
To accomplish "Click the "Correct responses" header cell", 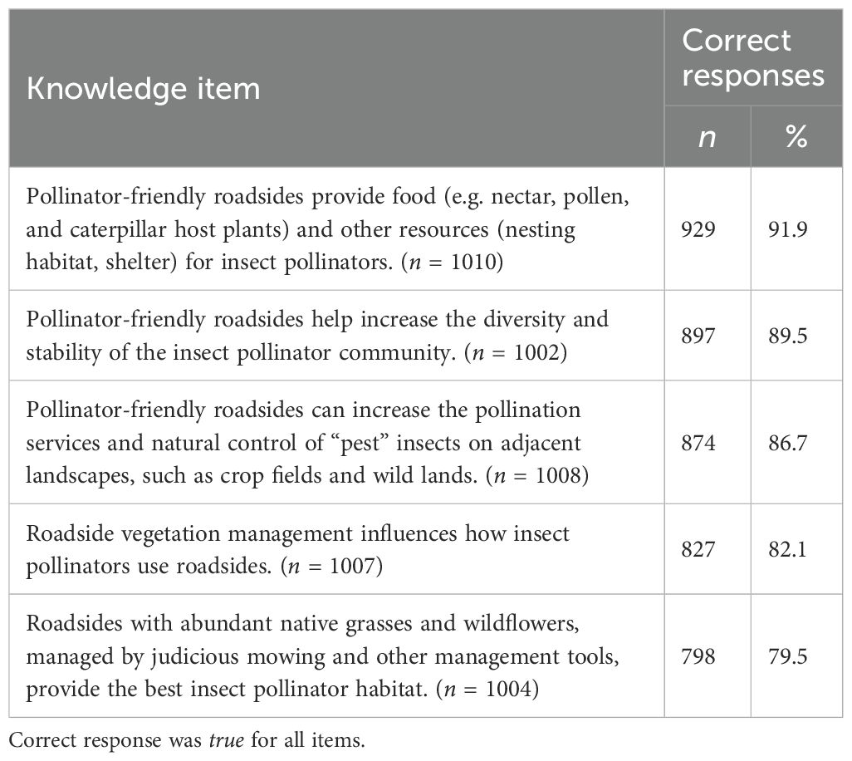I will click(x=752, y=57).
